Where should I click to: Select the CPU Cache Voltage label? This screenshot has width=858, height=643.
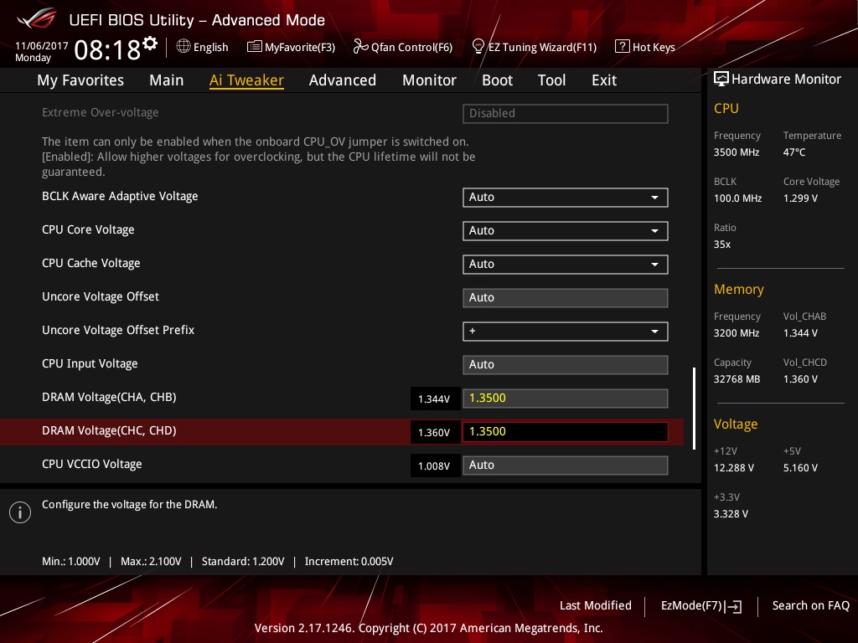[x=90, y=263]
